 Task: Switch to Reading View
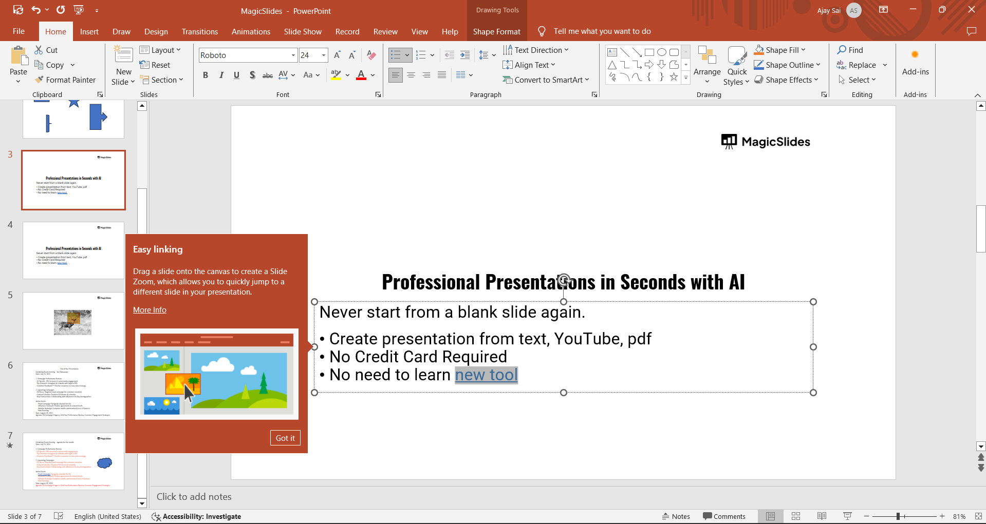[822, 516]
